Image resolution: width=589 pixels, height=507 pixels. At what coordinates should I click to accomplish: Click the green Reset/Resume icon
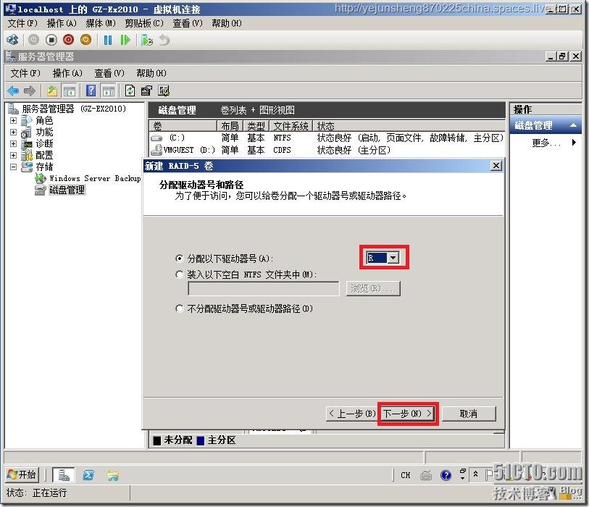point(125,40)
